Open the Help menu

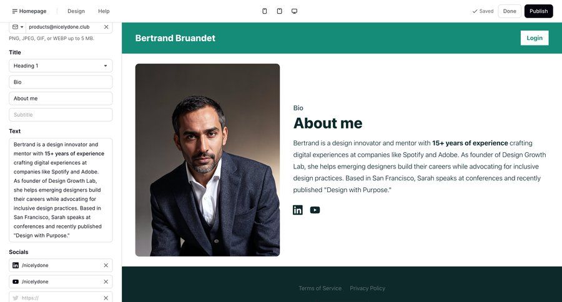click(104, 11)
